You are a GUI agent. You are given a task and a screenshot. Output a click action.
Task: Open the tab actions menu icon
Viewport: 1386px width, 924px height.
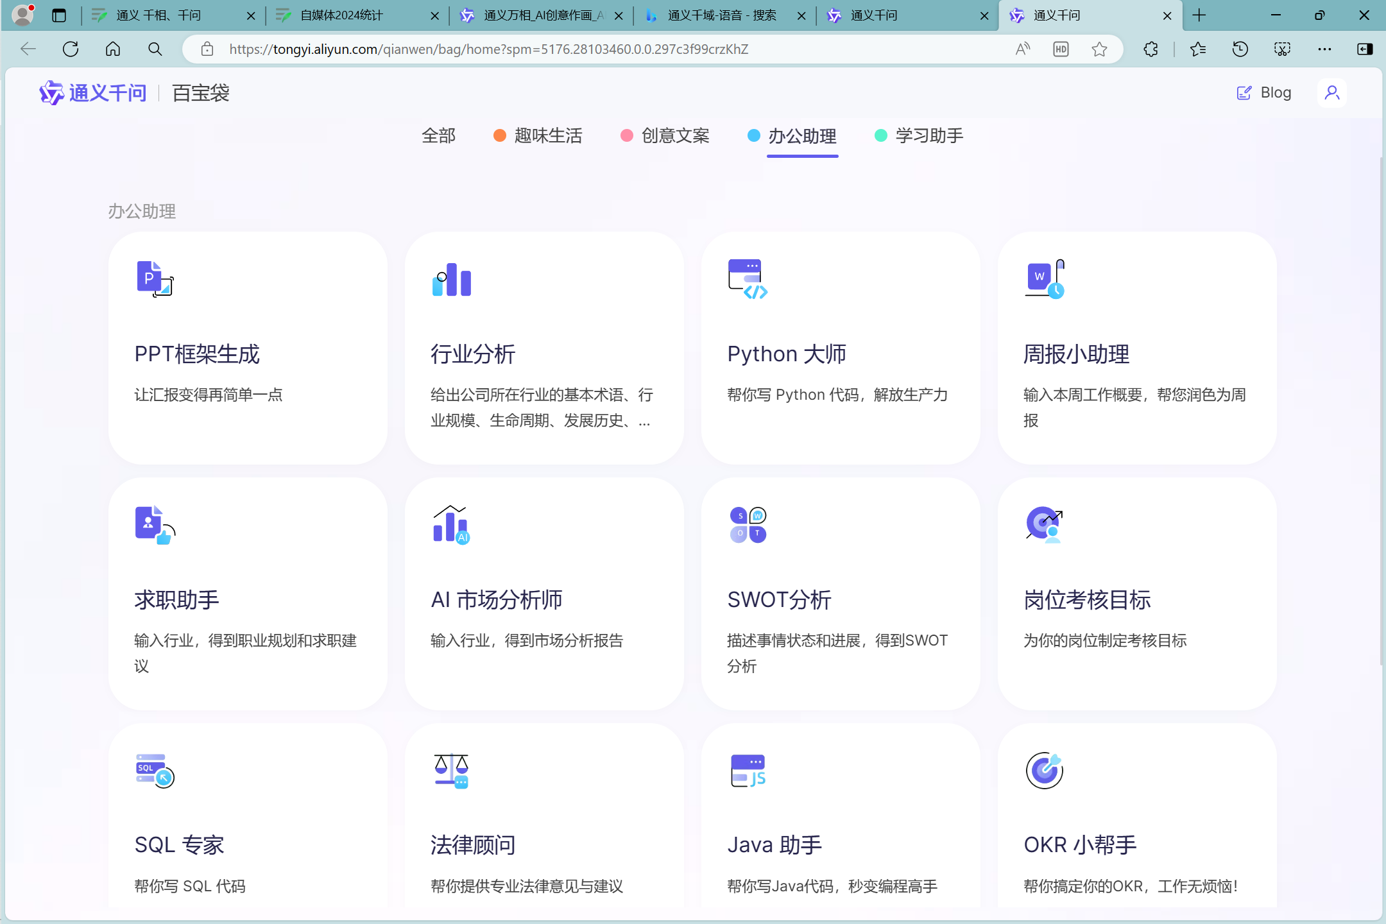pos(59,15)
